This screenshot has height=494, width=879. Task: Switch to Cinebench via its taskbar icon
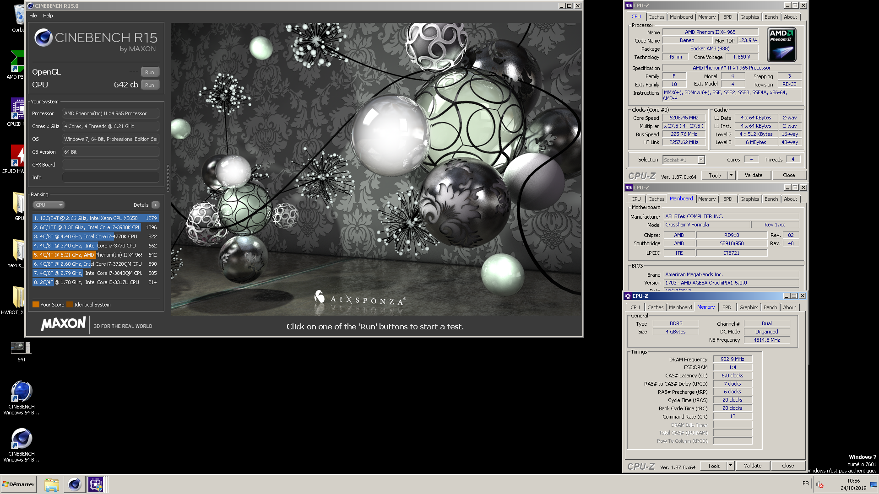[x=74, y=484]
